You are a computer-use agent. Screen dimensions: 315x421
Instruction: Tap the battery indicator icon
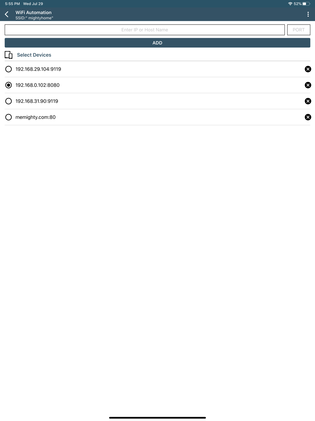pos(306,4)
